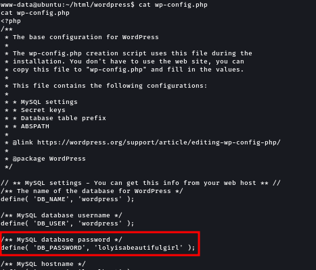Click the '<?php' opening tag
Viewport: 316px width, 270px height.
[x=11, y=21]
